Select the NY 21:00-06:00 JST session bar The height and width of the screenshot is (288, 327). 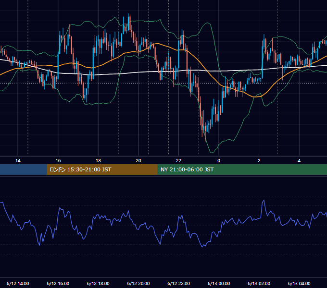242,169
